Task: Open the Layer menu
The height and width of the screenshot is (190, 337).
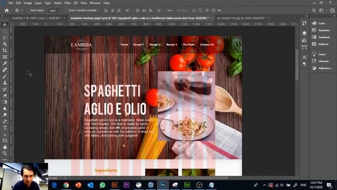Action: [38, 3]
